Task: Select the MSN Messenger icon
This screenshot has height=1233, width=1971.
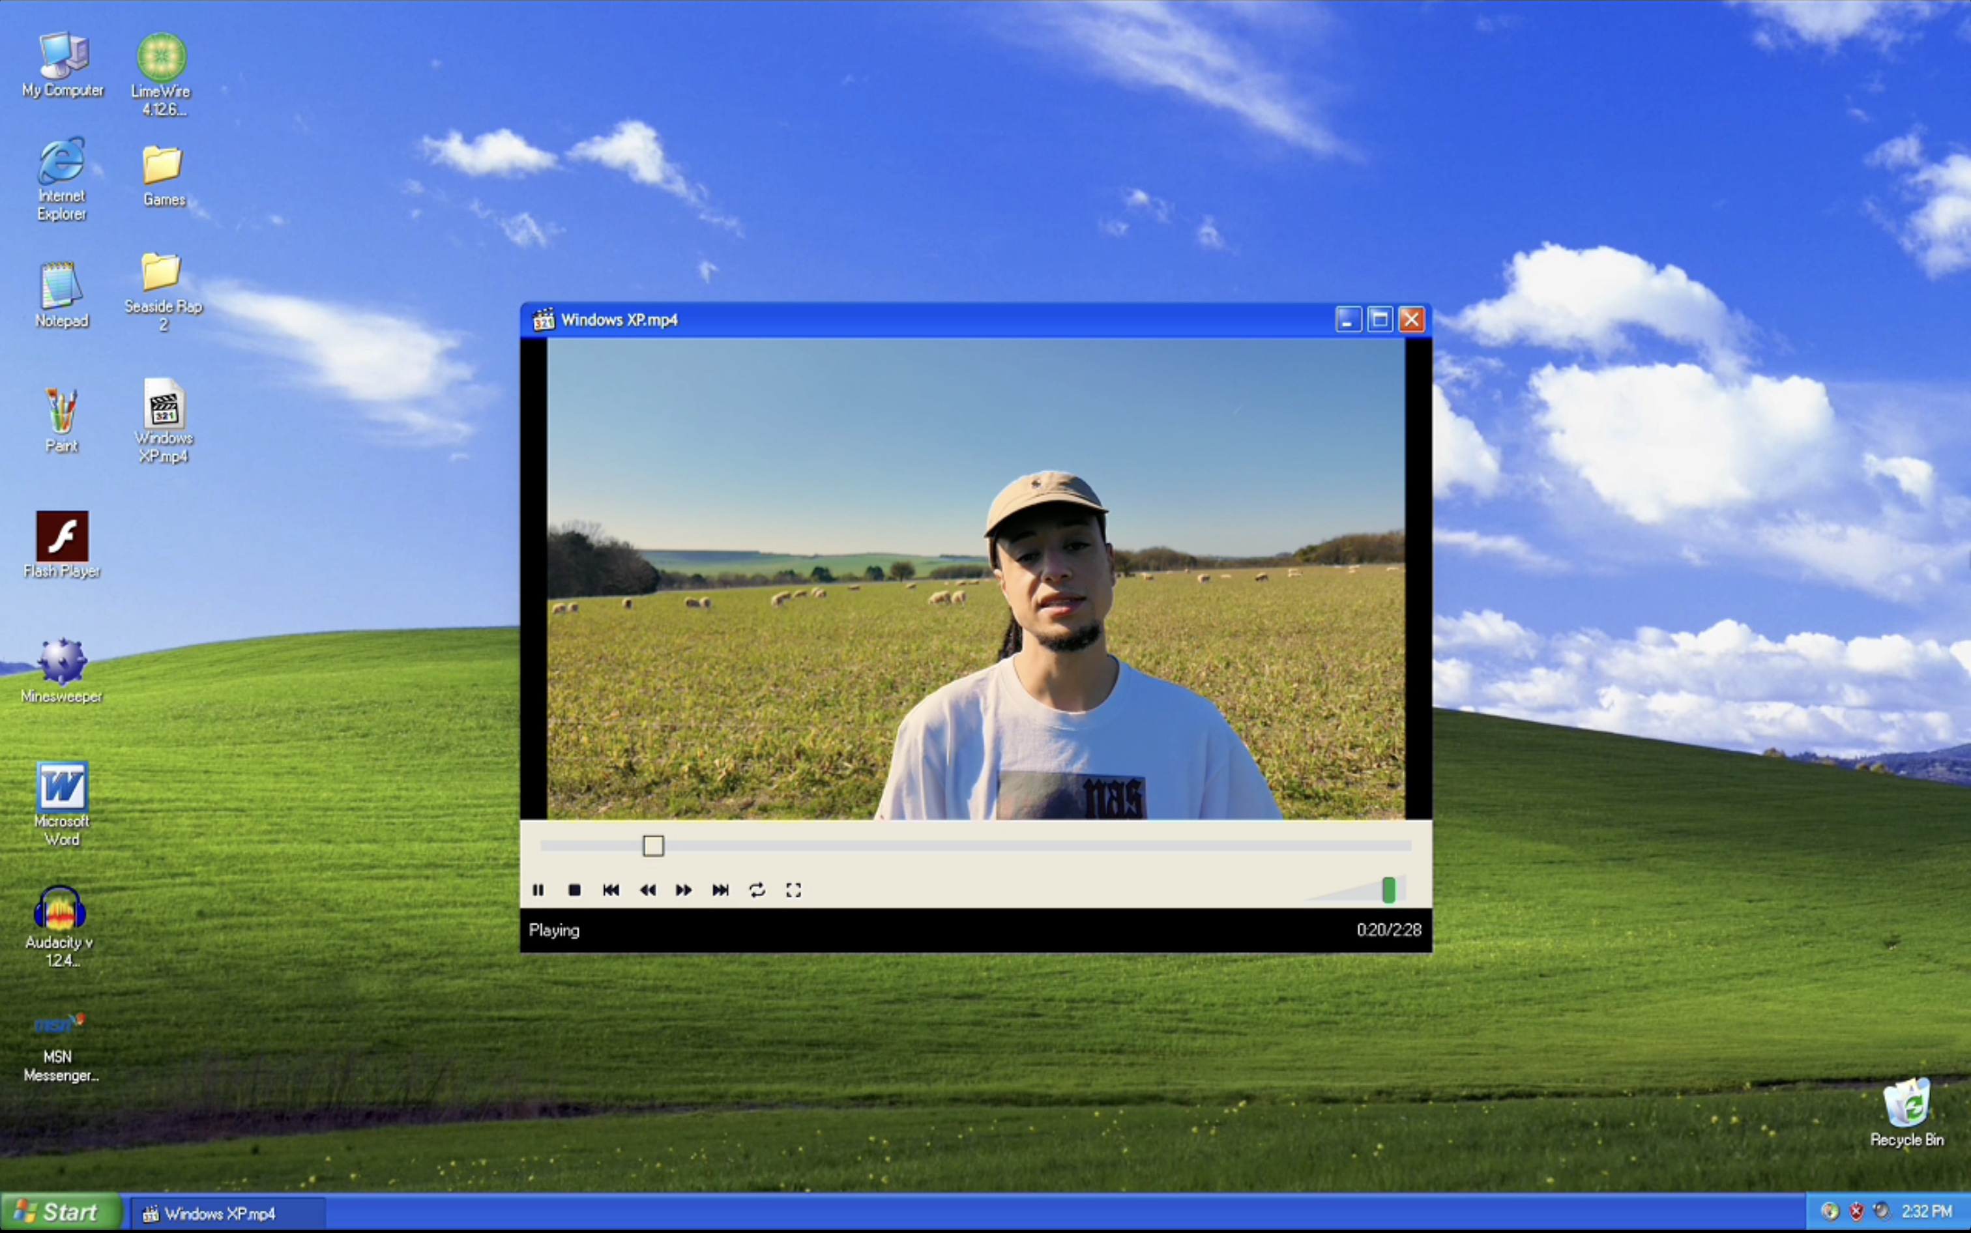Action: [x=61, y=1048]
